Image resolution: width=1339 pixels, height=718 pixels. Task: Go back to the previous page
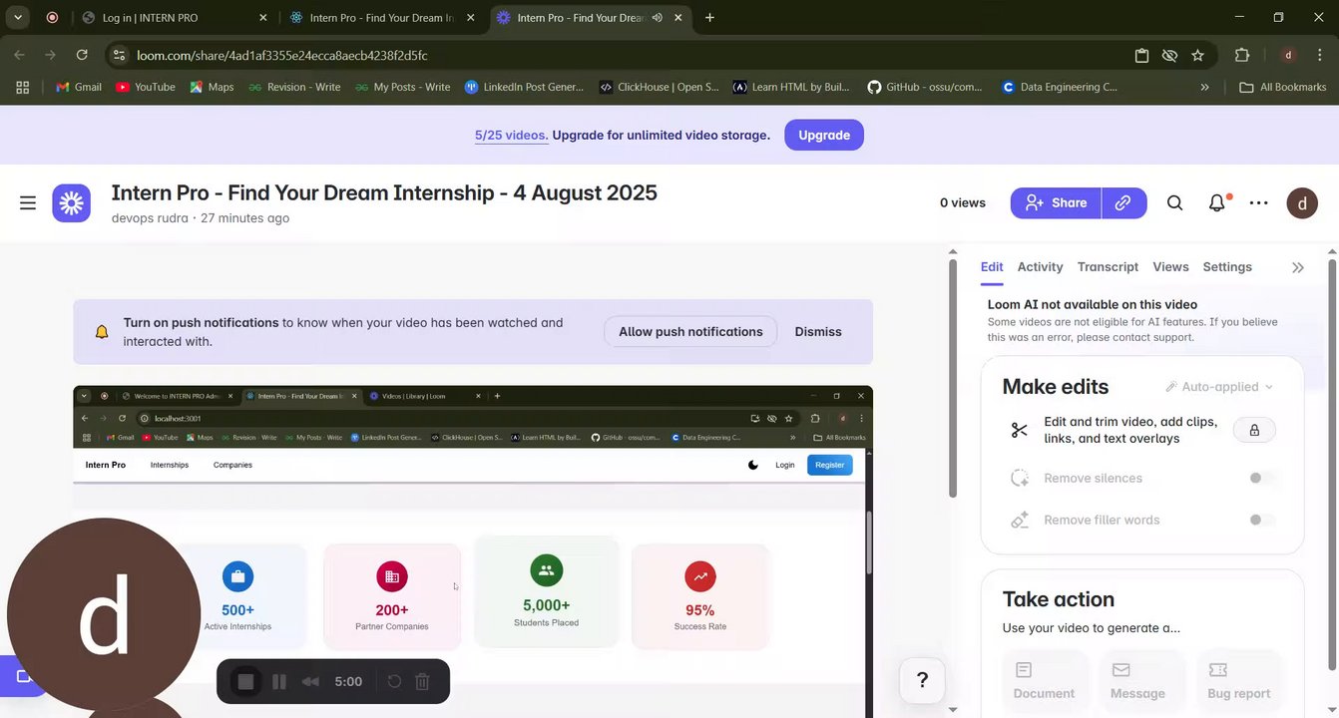click(x=19, y=56)
